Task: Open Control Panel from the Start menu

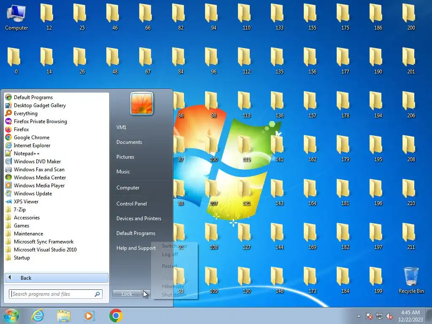Action: (132, 204)
